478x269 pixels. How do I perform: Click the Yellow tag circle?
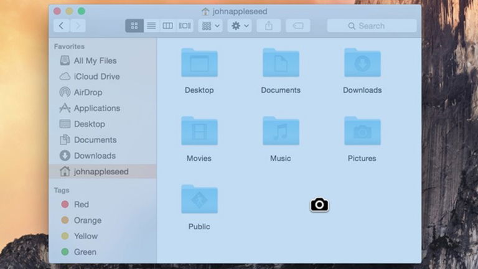click(x=65, y=236)
